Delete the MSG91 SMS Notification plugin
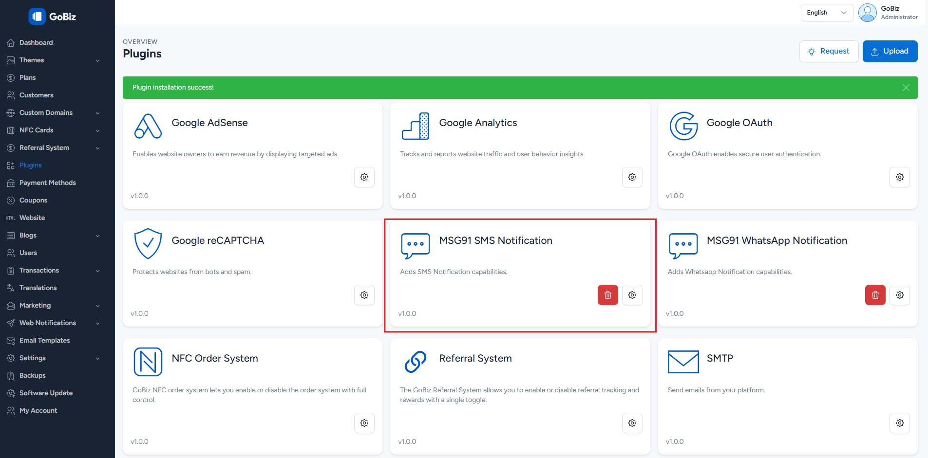 pos(608,295)
